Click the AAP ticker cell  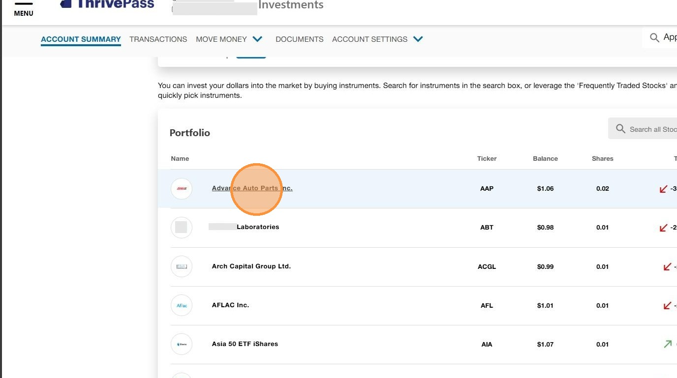click(x=487, y=189)
